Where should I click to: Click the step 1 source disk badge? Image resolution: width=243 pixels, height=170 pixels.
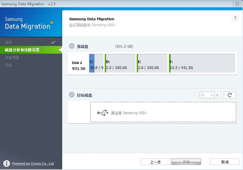pos(72,46)
